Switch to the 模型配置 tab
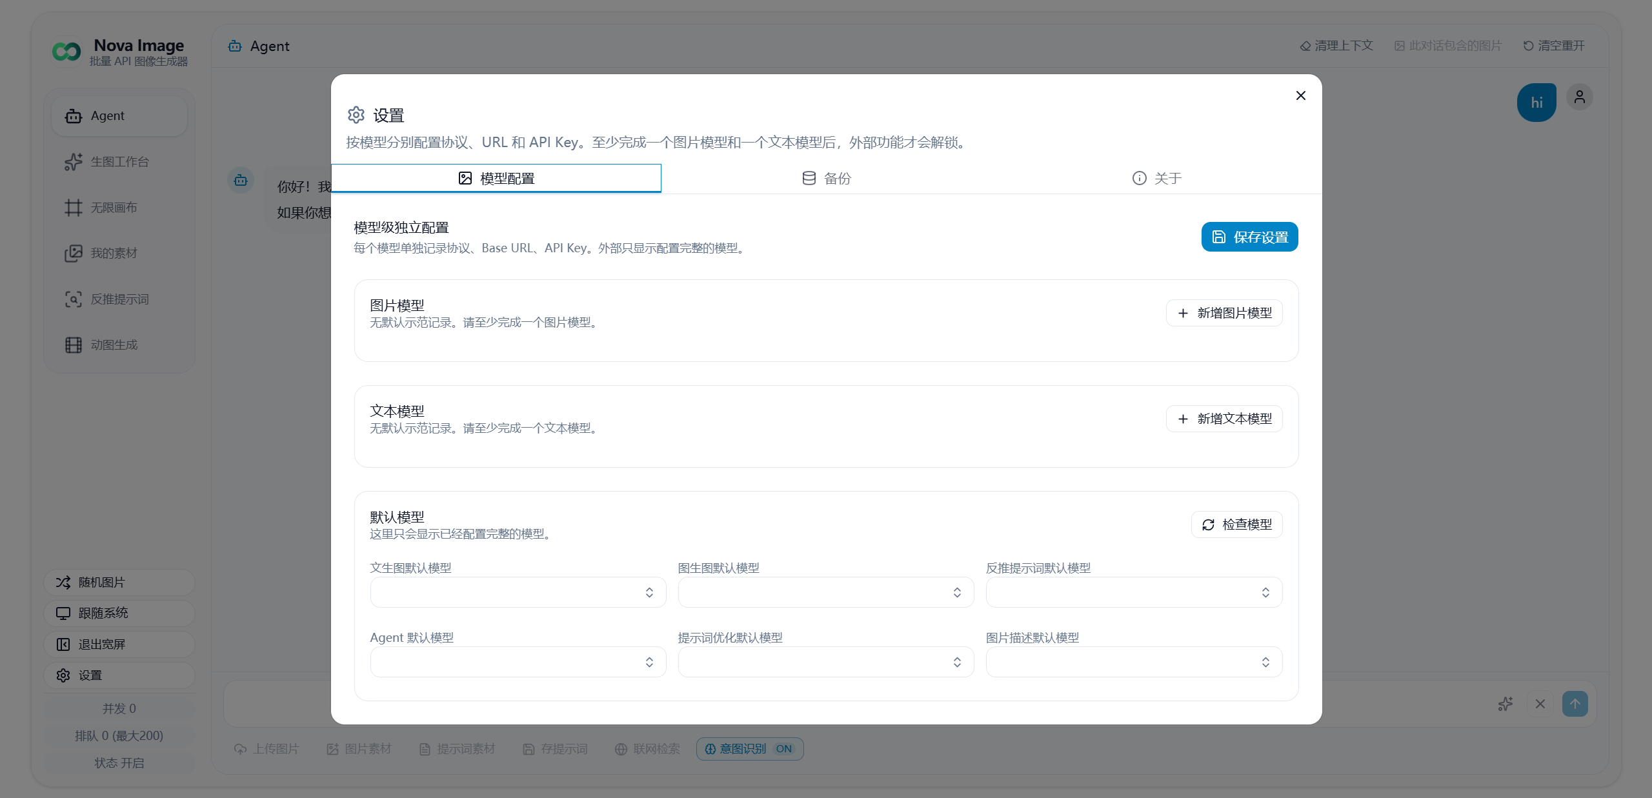This screenshot has width=1652, height=798. 496,178
